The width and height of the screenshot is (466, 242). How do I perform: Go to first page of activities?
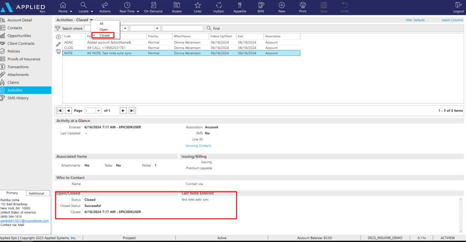tap(60, 110)
